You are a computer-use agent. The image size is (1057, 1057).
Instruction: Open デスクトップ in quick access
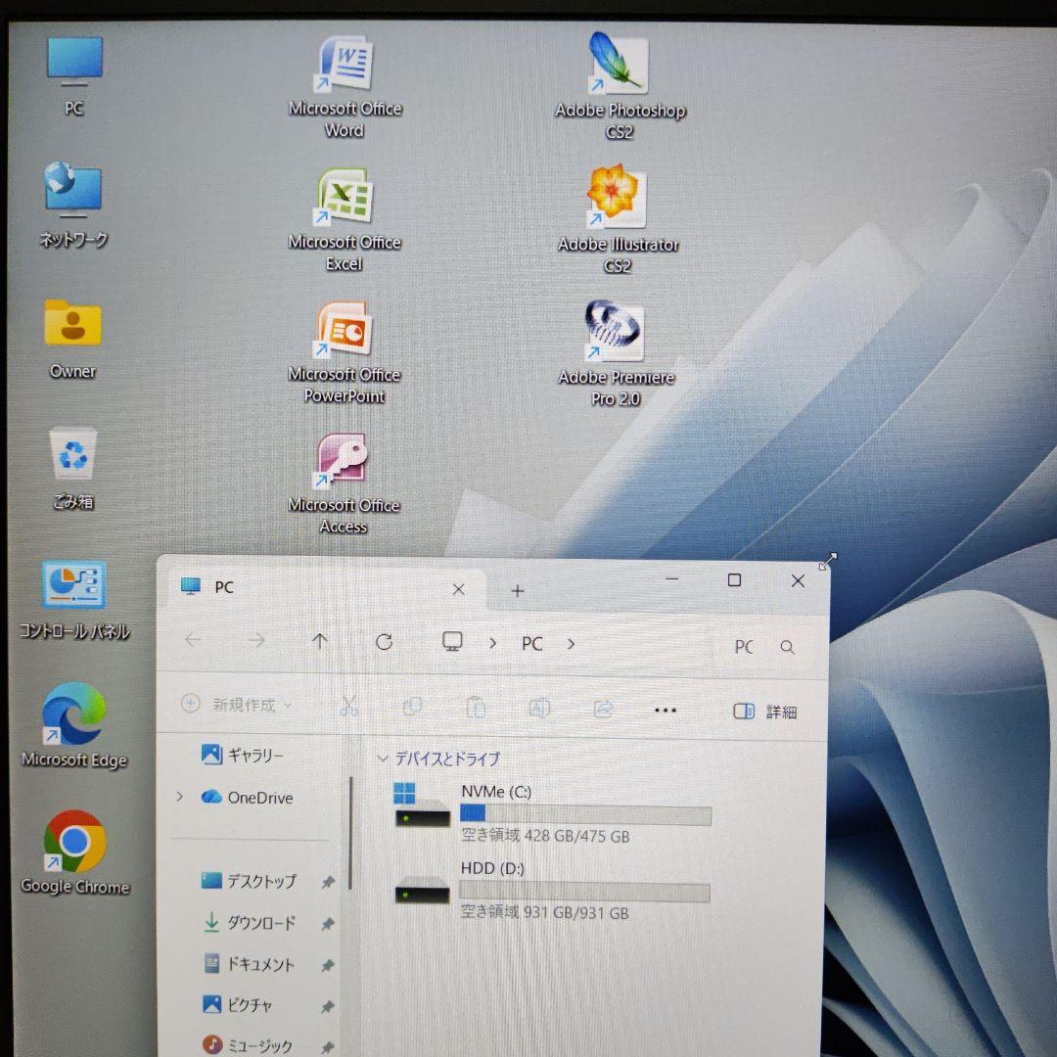[249, 881]
